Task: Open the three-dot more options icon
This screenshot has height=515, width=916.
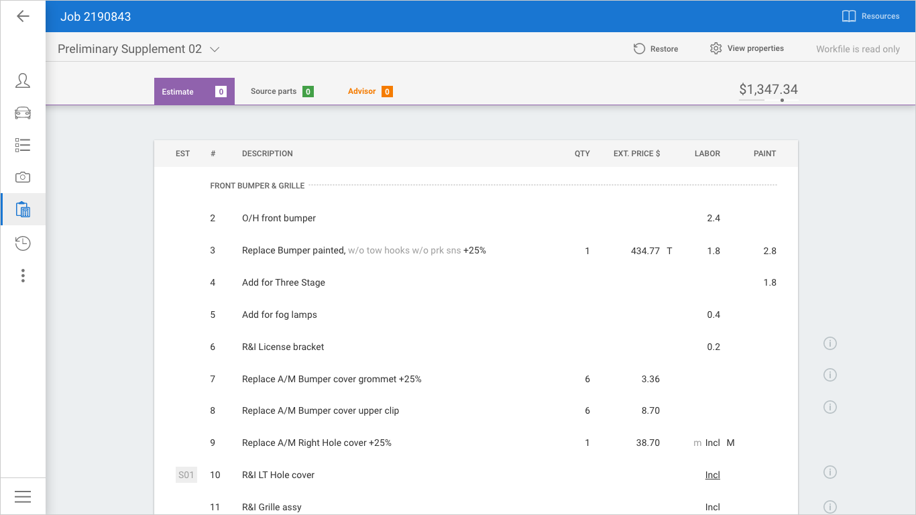Action: click(x=23, y=276)
